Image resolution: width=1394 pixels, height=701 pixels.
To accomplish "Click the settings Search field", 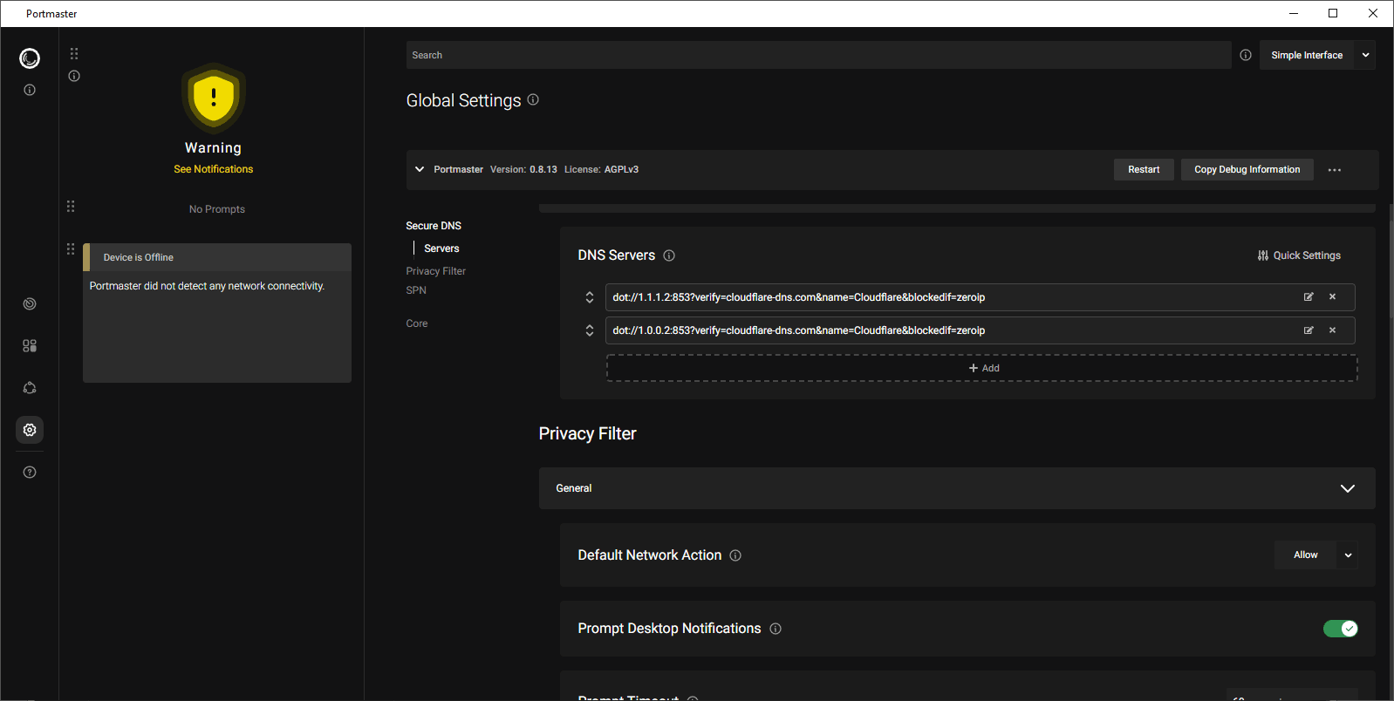I will (819, 55).
